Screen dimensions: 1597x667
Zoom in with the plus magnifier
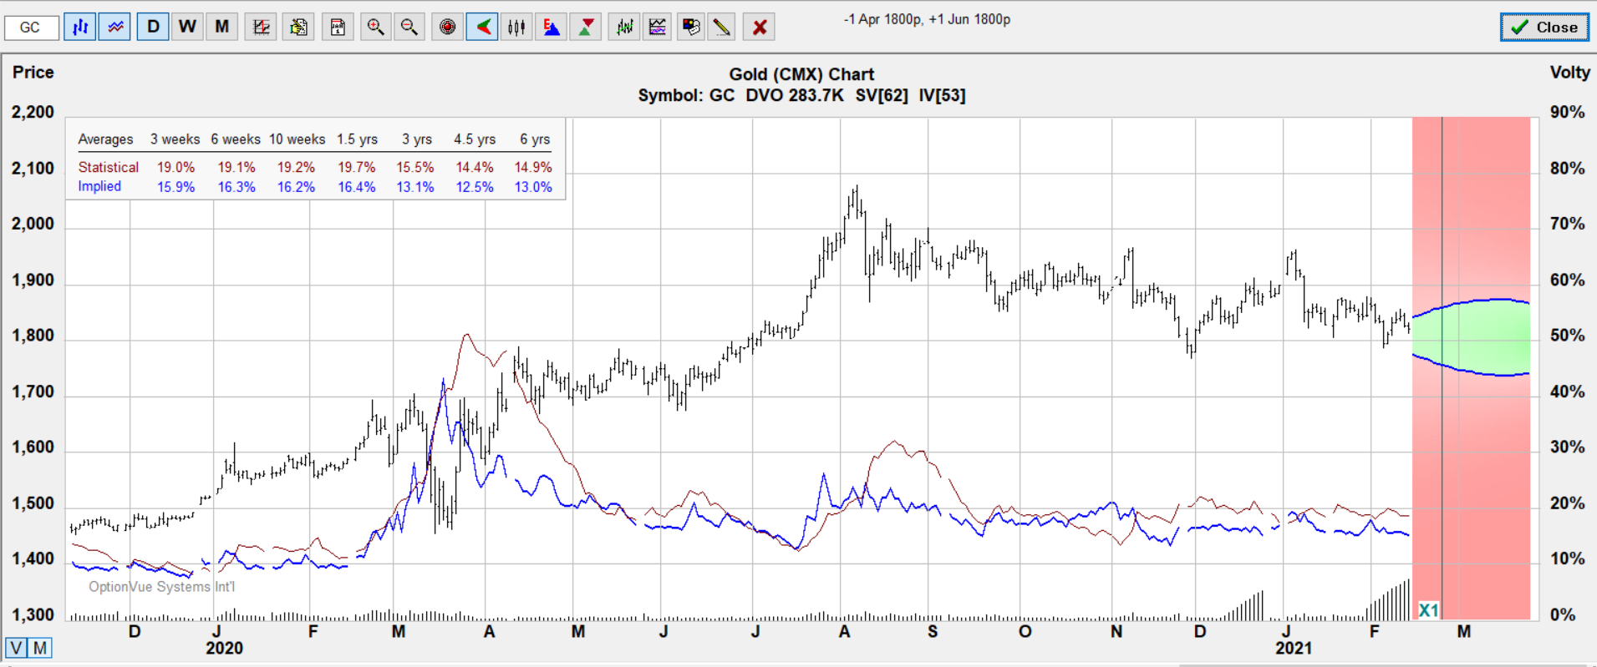point(376,28)
